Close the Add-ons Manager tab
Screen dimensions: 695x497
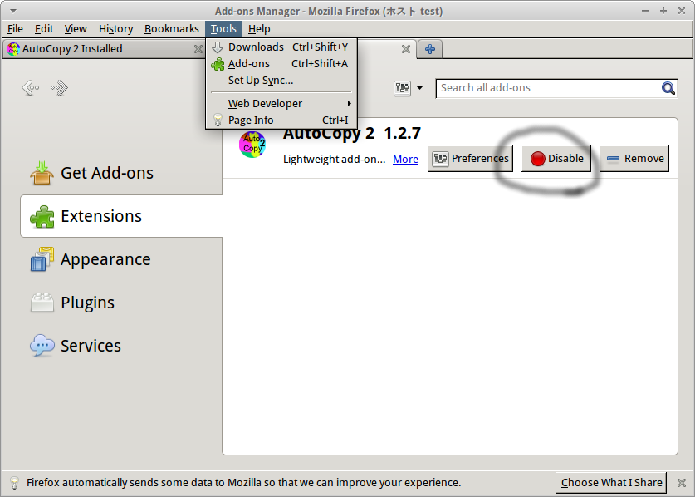(405, 49)
